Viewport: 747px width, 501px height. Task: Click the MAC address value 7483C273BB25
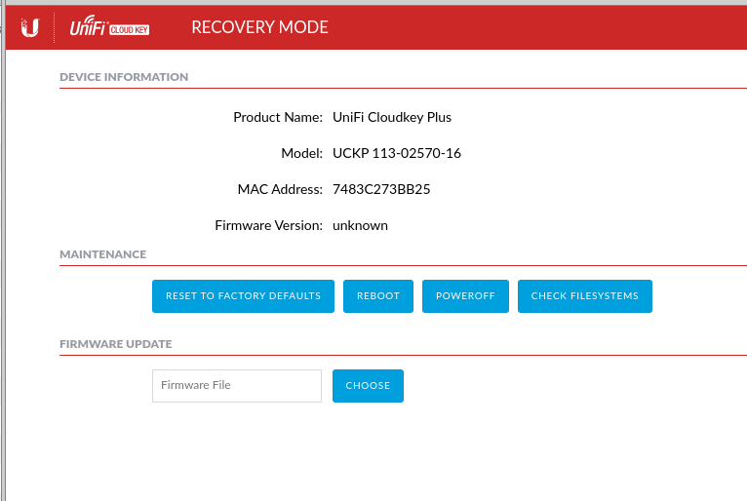[381, 189]
